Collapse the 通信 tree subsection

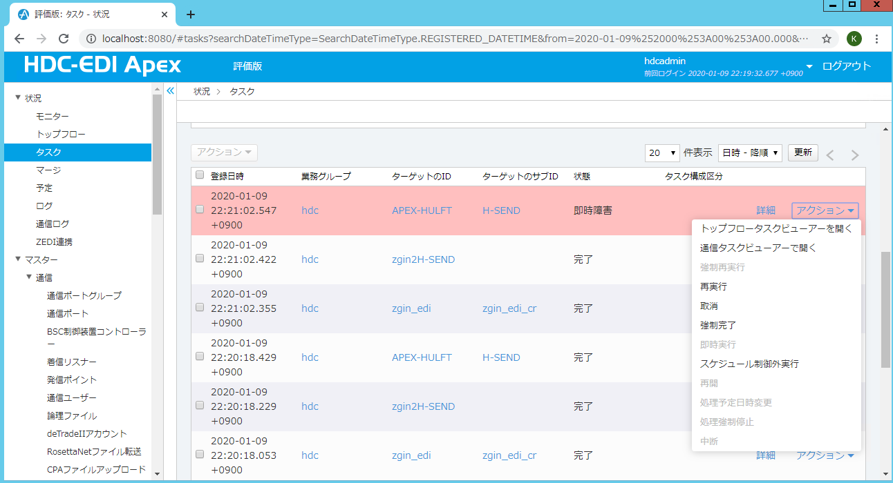28,277
